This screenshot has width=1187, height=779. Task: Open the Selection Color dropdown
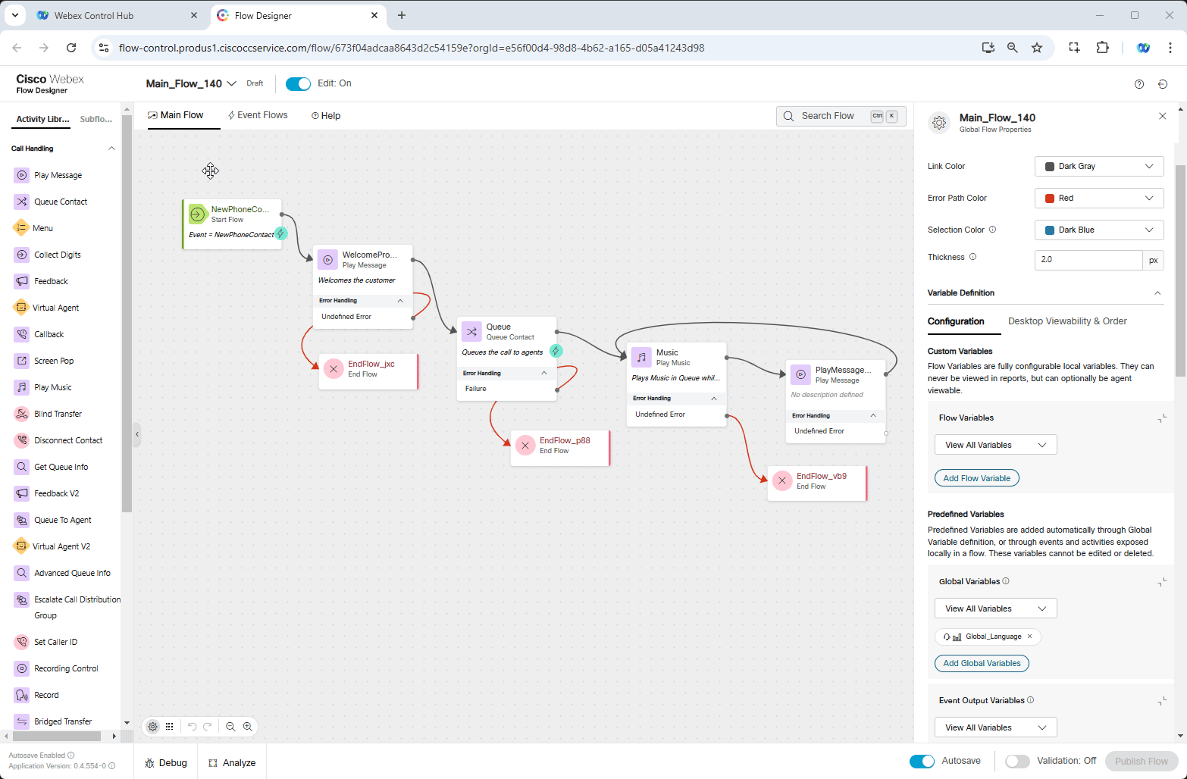pyautogui.click(x=1099, y=230)
